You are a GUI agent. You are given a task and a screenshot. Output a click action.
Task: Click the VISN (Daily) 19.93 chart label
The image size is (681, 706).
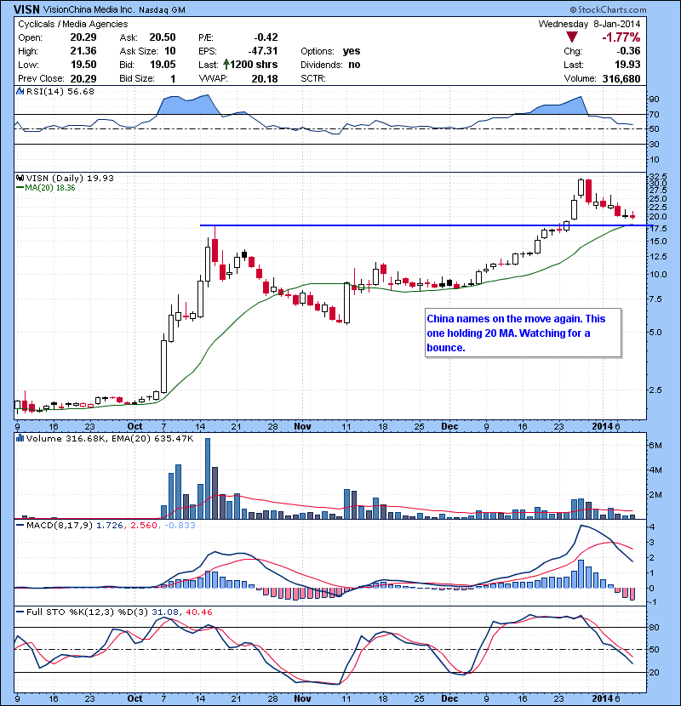[70, 178]
